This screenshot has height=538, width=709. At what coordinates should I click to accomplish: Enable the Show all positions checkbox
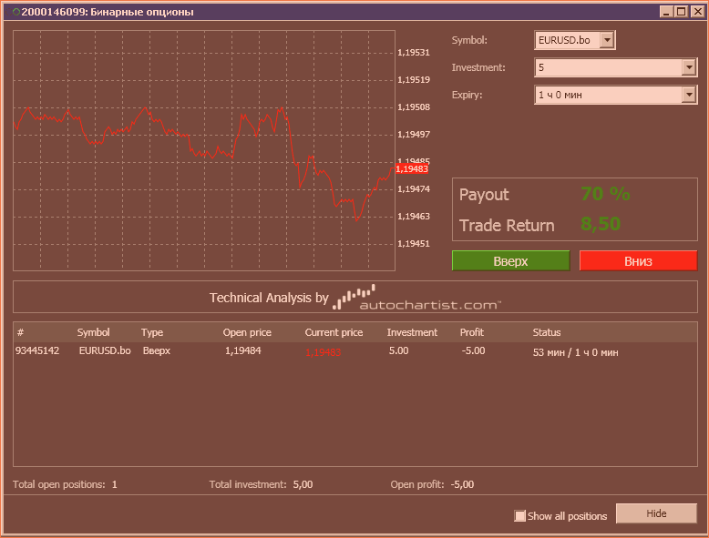(x=519, y=516)
